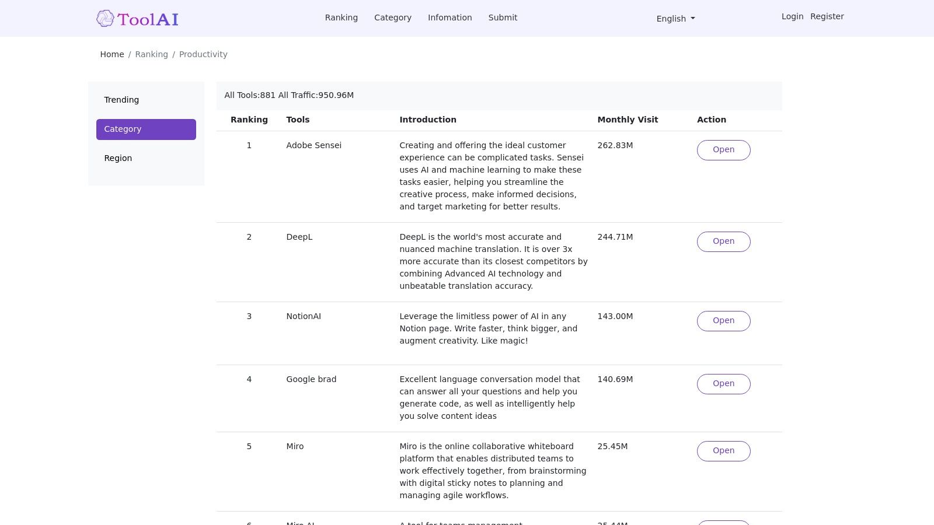Click the Login link
The image size is (934, 525).
pyautogui.click(x=792, y=16)
